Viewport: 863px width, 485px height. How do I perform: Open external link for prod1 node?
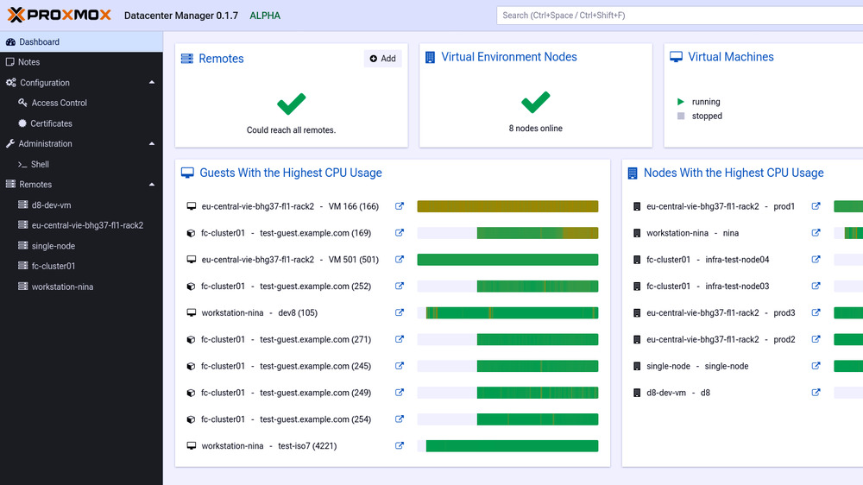click(816, 206)
